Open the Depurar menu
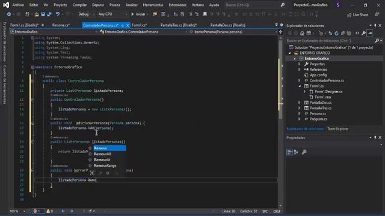The height and width of the screenshot is (216, 385). [98, 5]
